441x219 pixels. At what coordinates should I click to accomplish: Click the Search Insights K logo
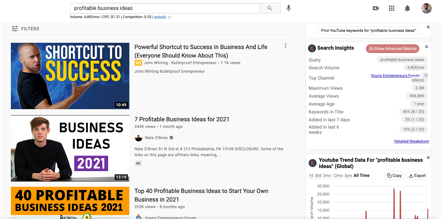[312, 48]
